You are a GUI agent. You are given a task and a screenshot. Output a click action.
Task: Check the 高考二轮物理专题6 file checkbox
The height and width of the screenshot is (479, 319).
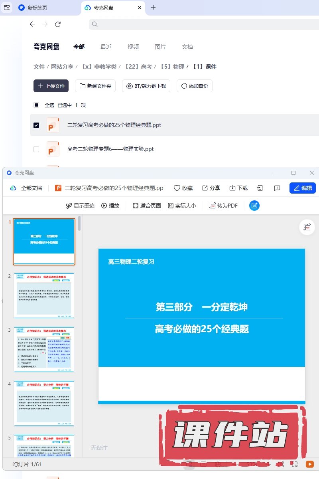(36, 149)
